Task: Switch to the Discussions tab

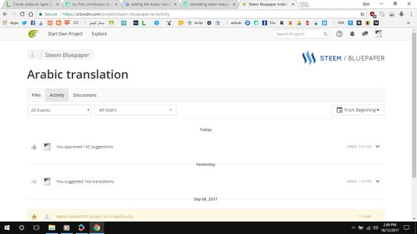Action: [x=85, y=95]
